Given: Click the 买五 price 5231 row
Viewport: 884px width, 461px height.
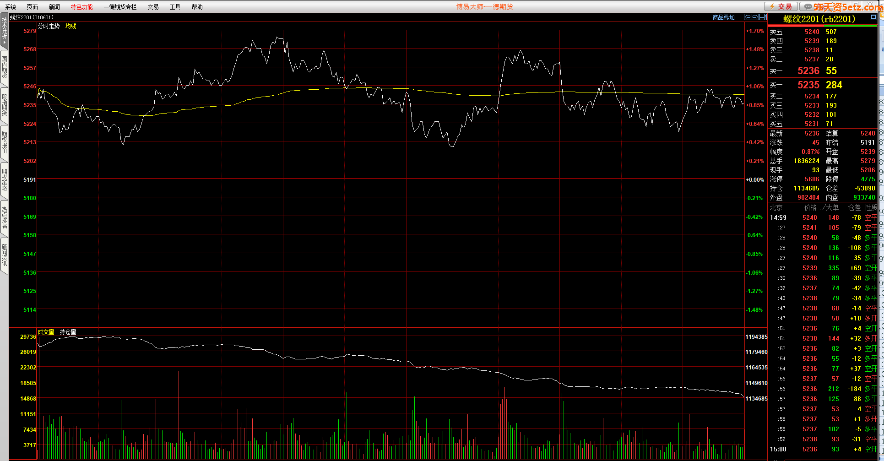Looking at the screenshot, I should tap(822, 124).
